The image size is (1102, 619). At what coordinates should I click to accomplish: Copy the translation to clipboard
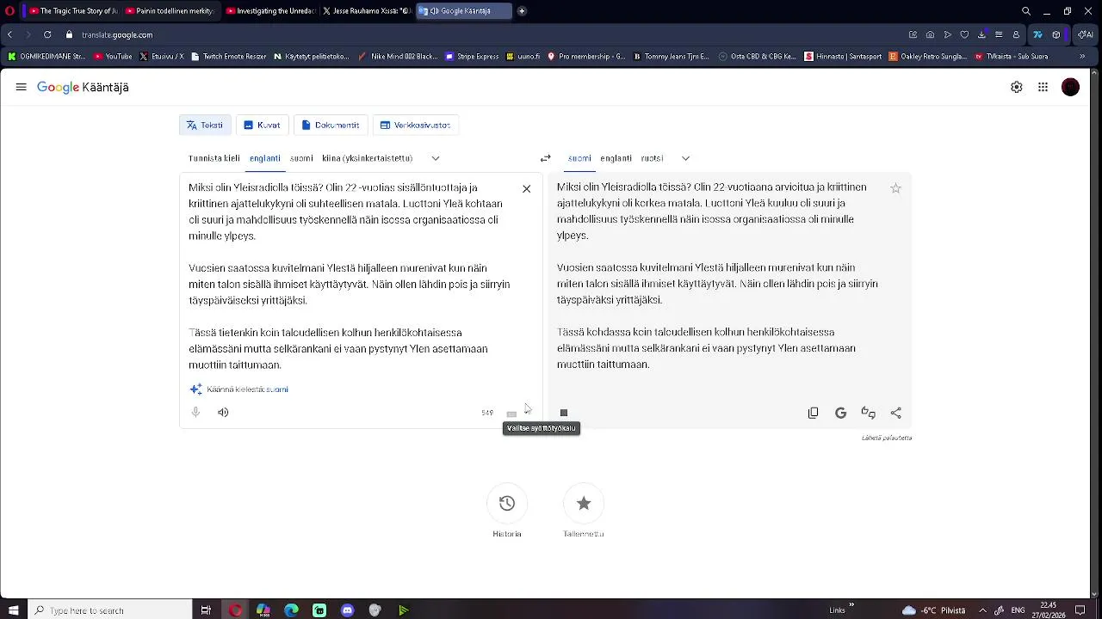pyautogui.click(x=813, y=413)
